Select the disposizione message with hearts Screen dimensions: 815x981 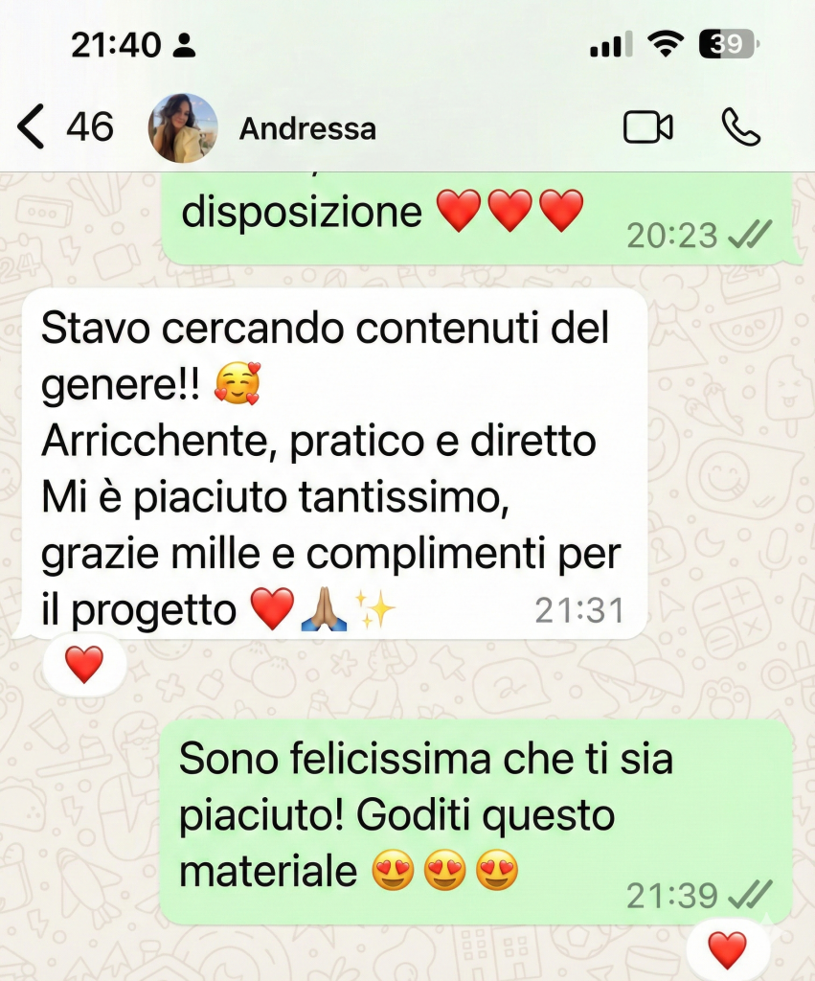[x=479, y=218]
